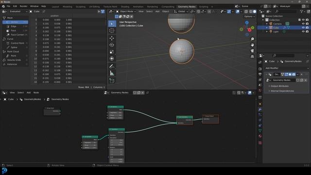Select the Cursor tool in viewport toolbar
Image resolution: width=311 pixels, height=175 pixels.
(112, 31)
